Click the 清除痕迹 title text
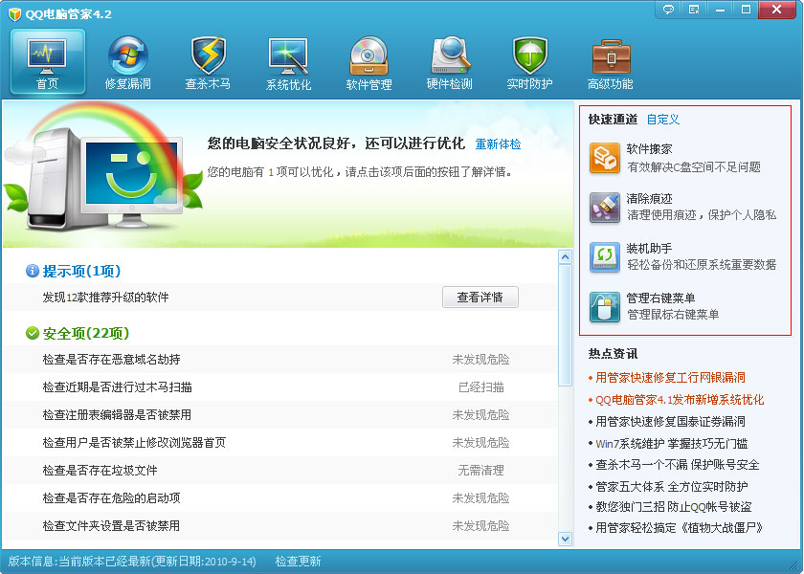This screenshot has height=574, width=804. point(649,198)
